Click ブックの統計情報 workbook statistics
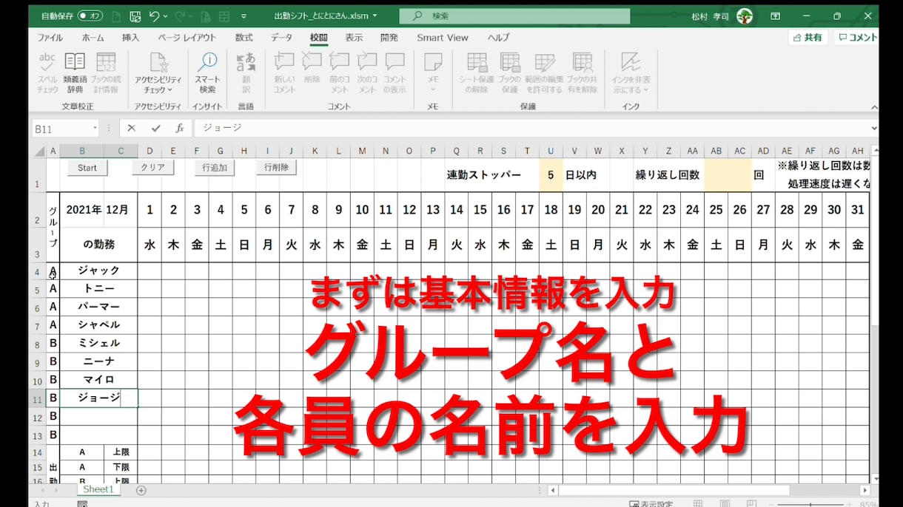This screenshot has height=507, width=903. pos(105,72)
